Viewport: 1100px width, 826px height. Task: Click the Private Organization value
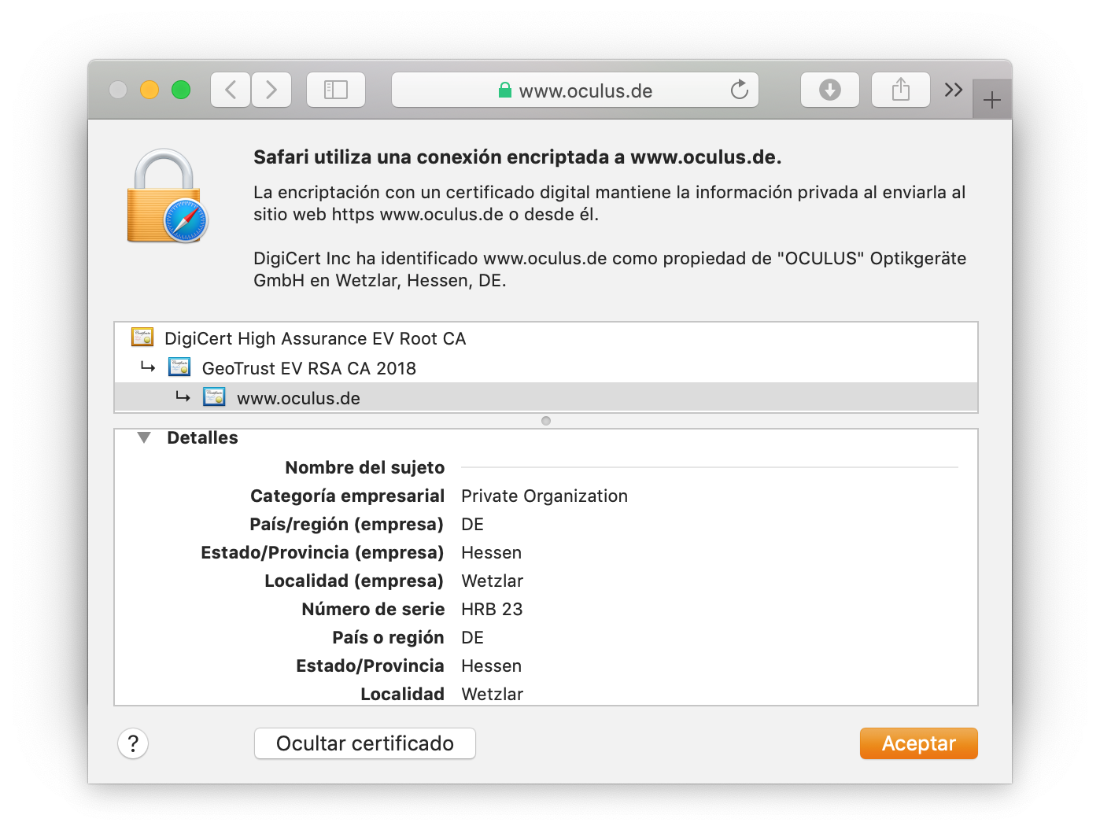(544, 496)
